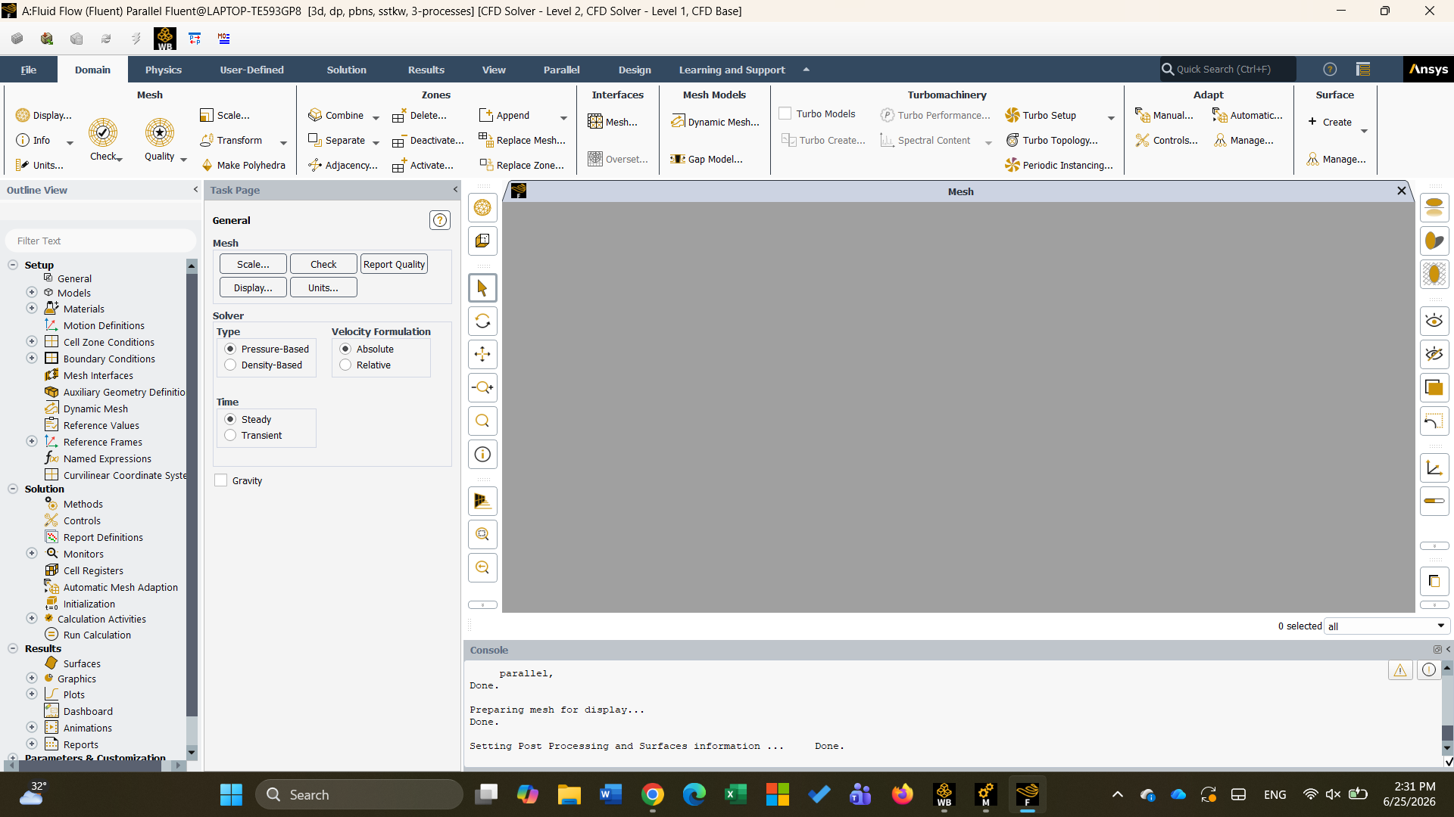Activate the pan view tool
The width and height of the screenshot is (1454, 817).
coord(482,354)
